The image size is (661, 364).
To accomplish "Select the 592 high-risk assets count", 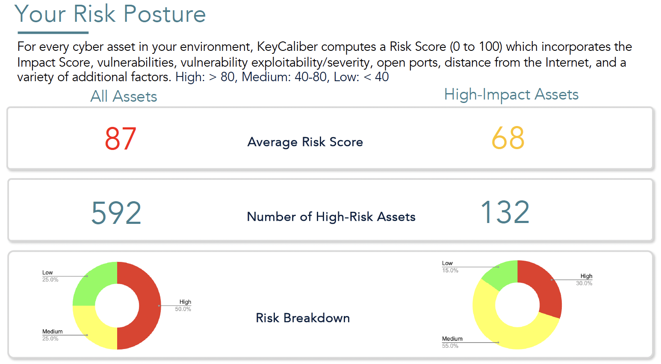I will 116,213.
